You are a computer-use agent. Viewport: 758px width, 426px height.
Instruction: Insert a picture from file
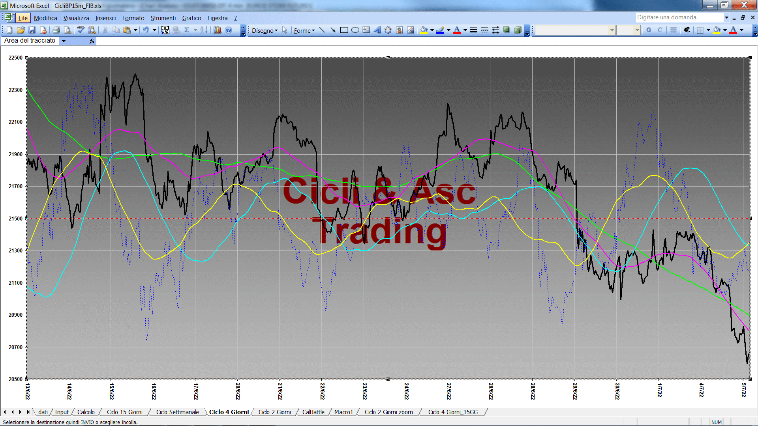point(411,30)
